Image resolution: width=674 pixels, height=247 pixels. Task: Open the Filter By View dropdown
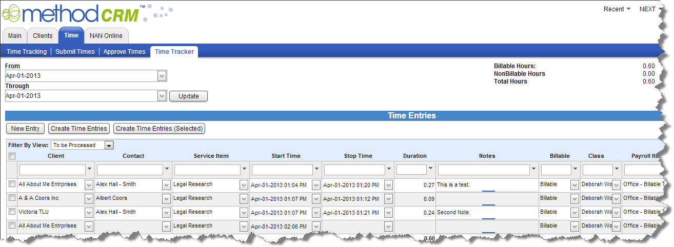(109, 145)
